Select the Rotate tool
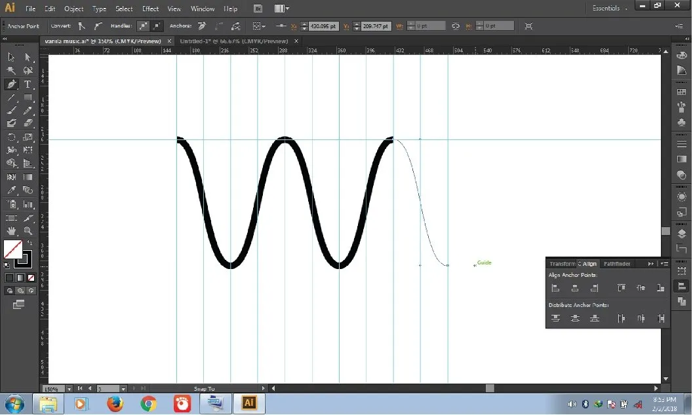This screenshot has height=415, width=693. pos(11,137)
